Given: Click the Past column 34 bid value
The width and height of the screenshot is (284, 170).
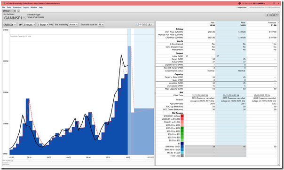Looking at the screenshot, I should point(213,147).
